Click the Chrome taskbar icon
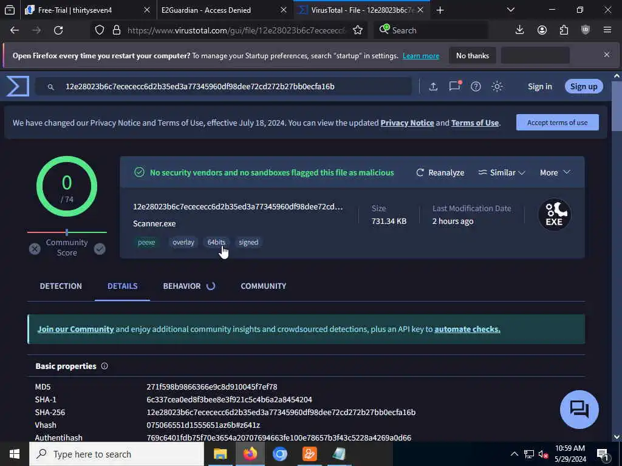 pyautogui.click(x=279, y=454)
